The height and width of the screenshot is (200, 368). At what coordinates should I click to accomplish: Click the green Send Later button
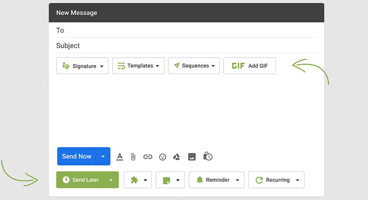[80, 180]
